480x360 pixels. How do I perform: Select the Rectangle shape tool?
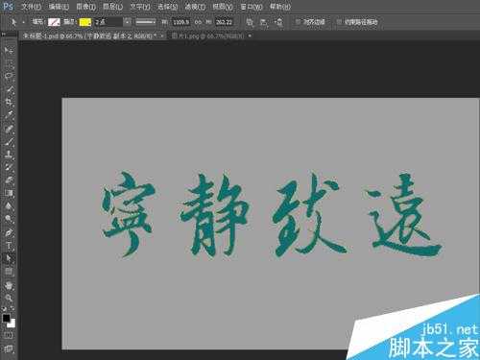click(9, 272)
